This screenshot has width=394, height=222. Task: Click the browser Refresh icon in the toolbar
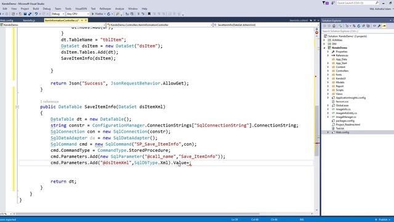click(108, 14)
